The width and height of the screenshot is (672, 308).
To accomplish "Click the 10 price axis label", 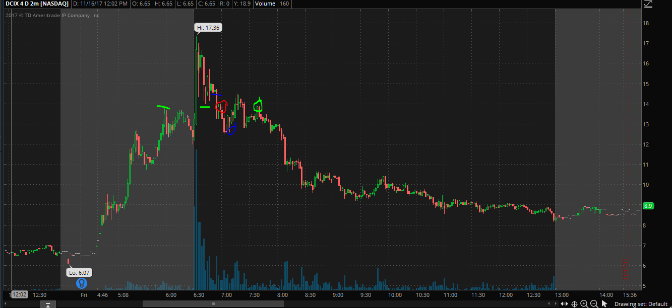I will (646, 185).
